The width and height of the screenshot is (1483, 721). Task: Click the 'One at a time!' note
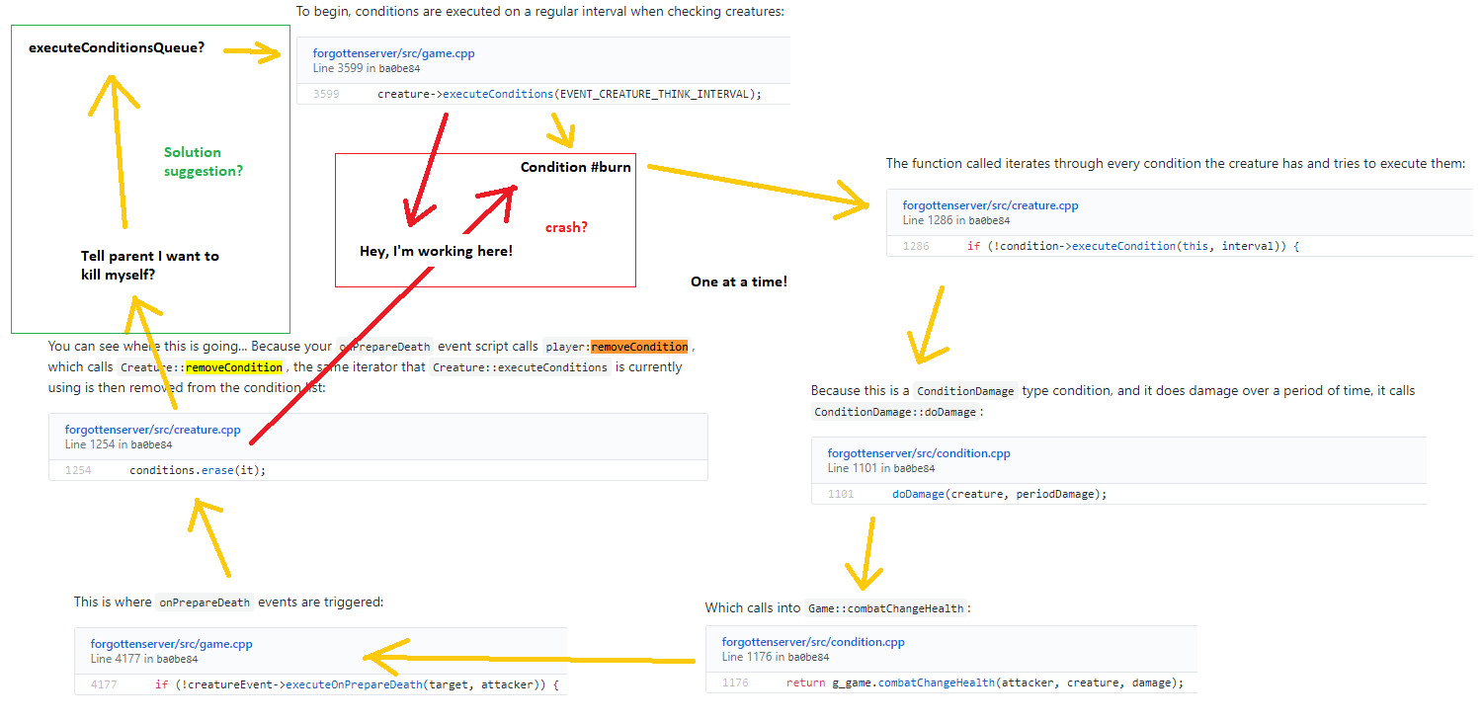point(739,282)
